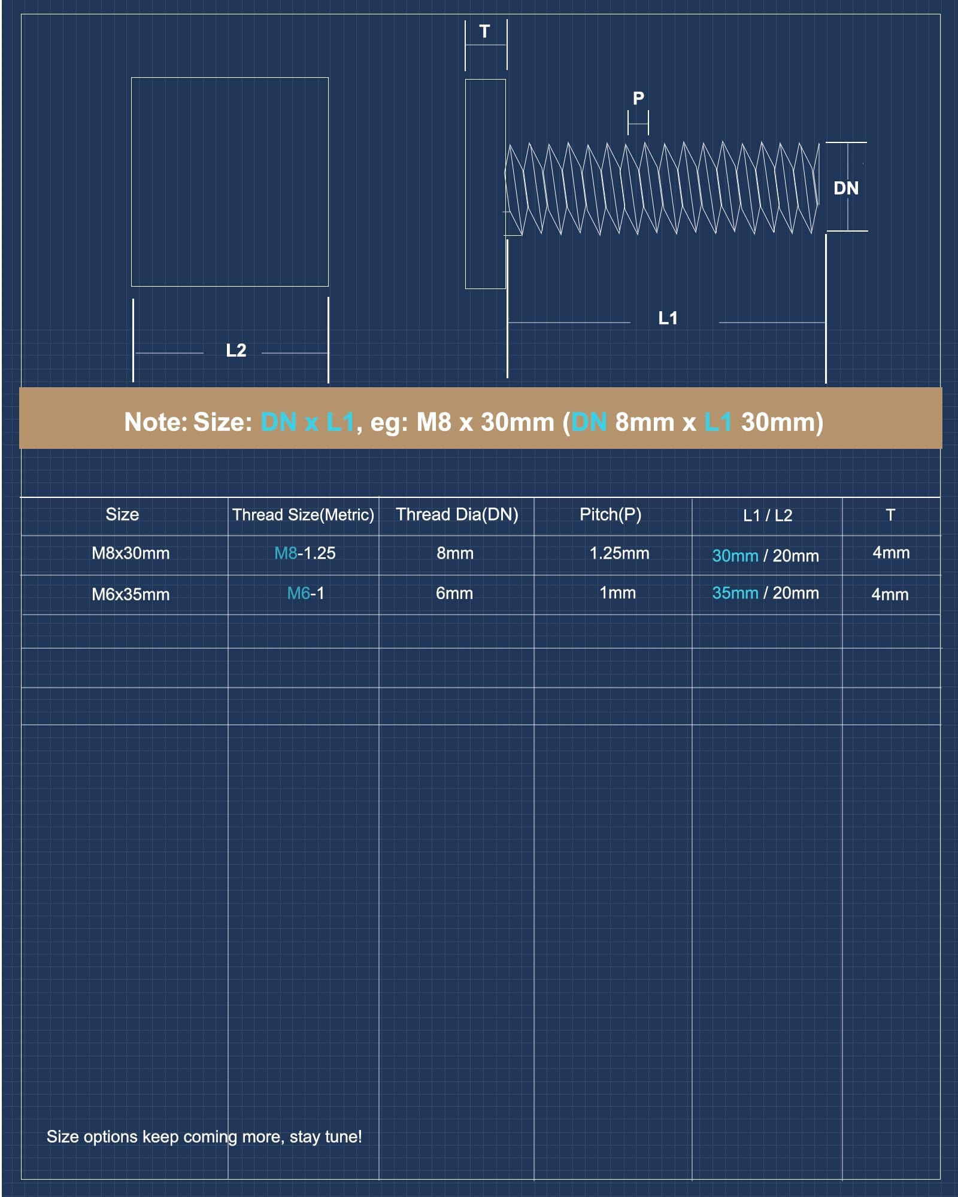Click the 35mm / 20mm length cell
This screenshot has height=1197, width=958.
click(x=765, y=593)
